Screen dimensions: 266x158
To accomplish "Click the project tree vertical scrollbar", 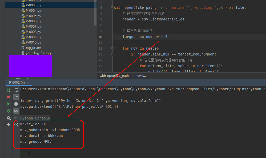I will (95, 13).
